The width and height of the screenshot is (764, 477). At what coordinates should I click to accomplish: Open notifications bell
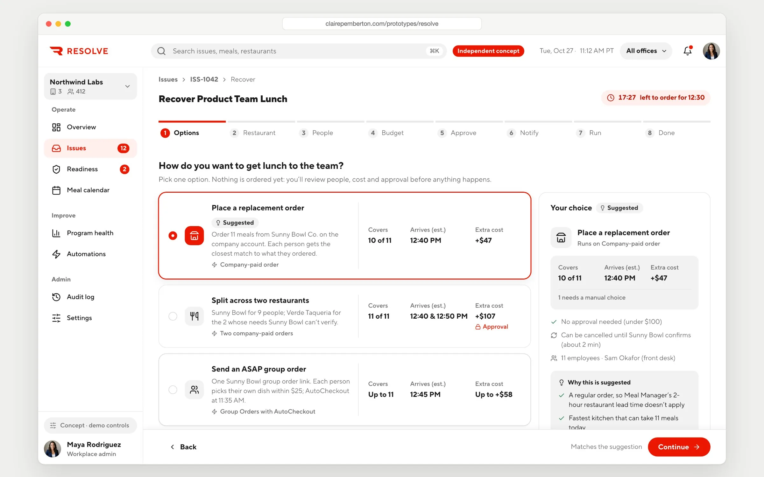pyautogui.click(x=688, y=51)
